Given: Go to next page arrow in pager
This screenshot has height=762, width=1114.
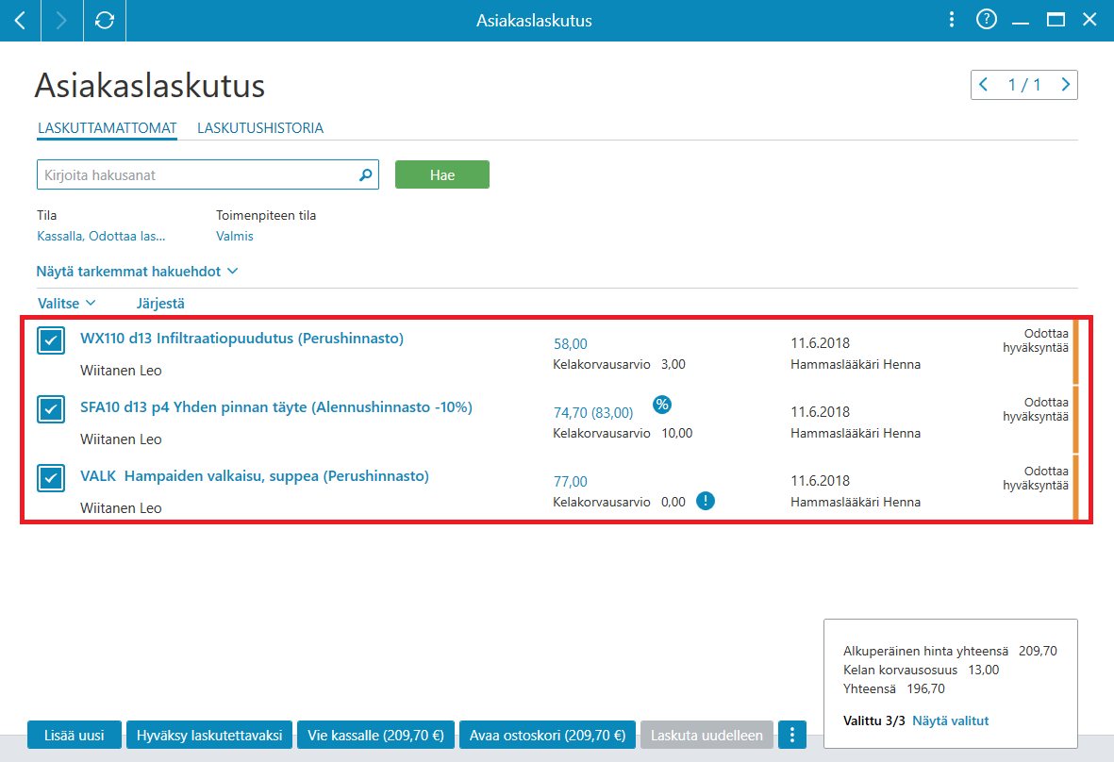Looking at the screenshot, I should point(1065,85).
